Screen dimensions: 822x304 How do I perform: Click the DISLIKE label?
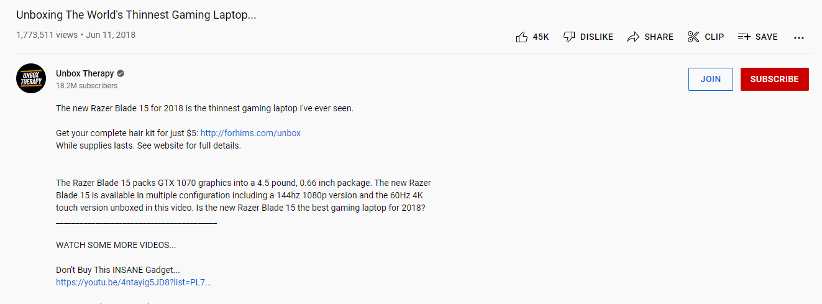[596, 37]
